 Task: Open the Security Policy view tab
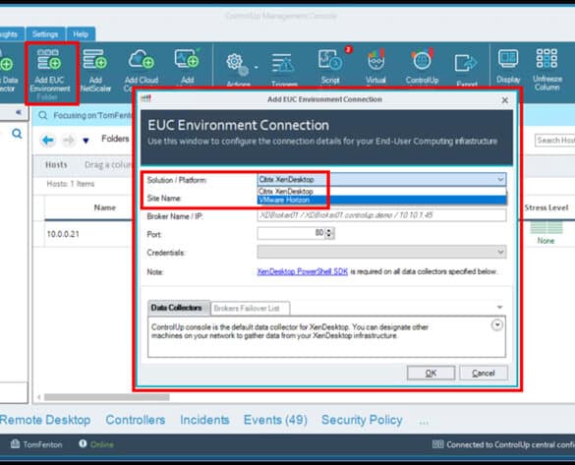pyautogui.click(x=362, y=420)
